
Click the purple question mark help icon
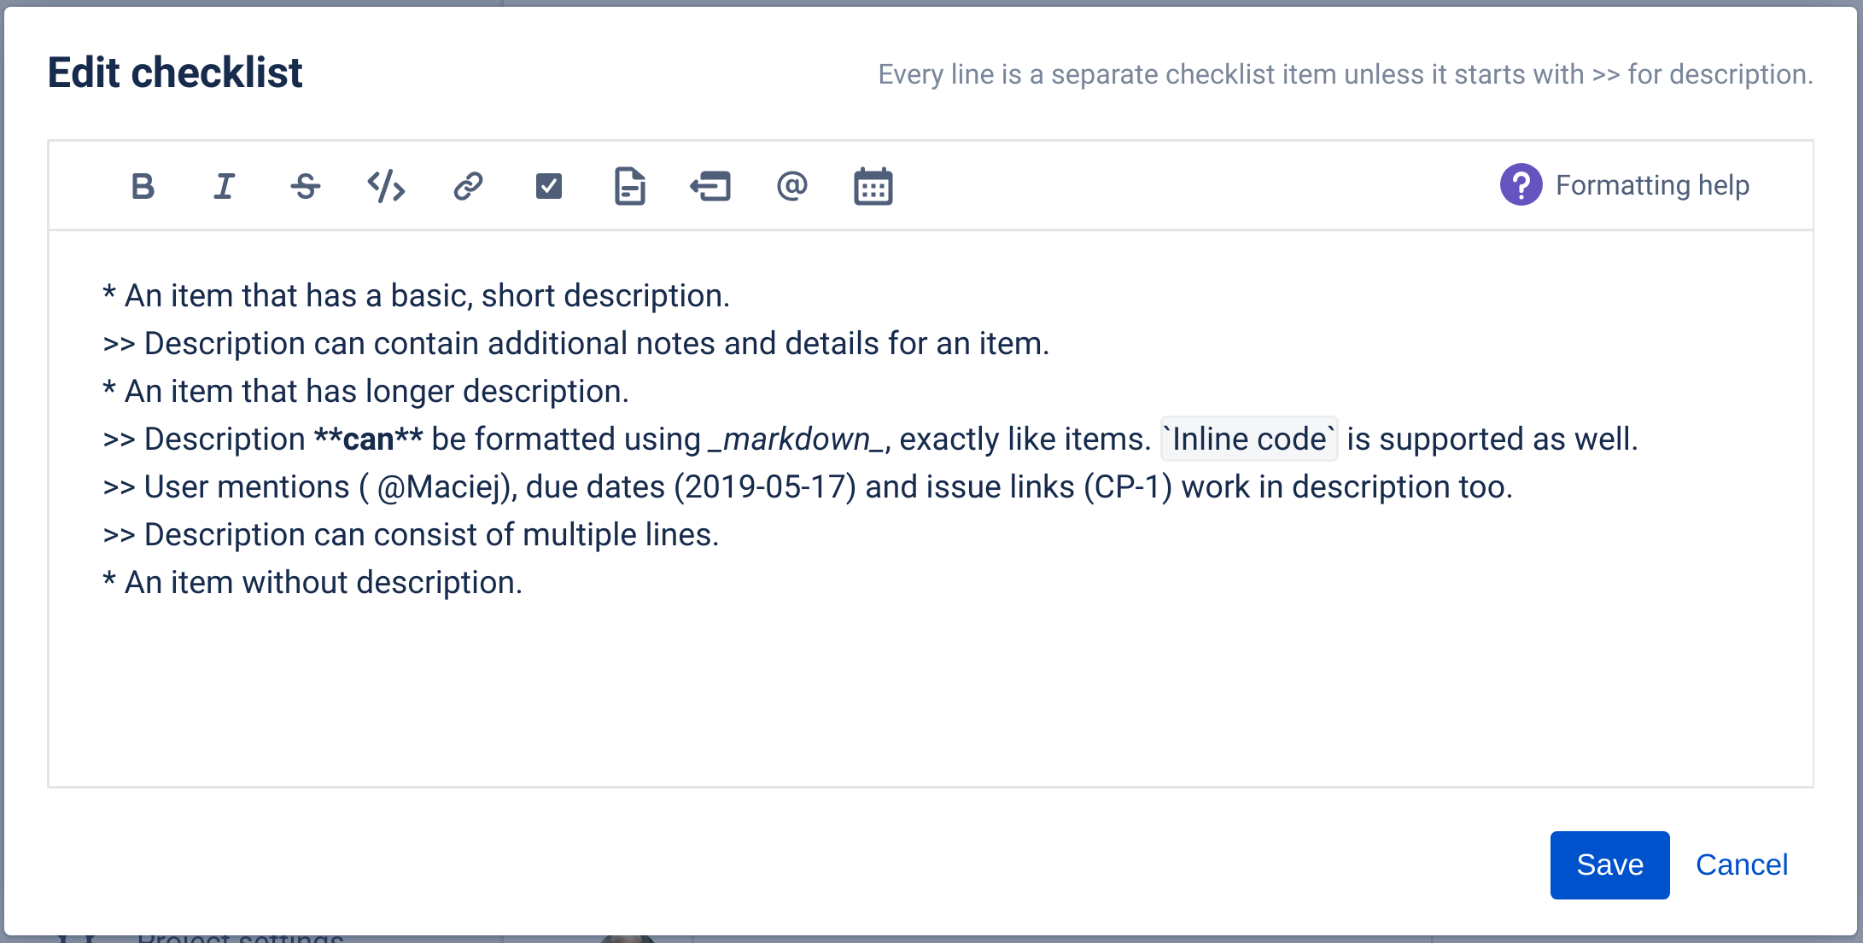click(1520, 185)
